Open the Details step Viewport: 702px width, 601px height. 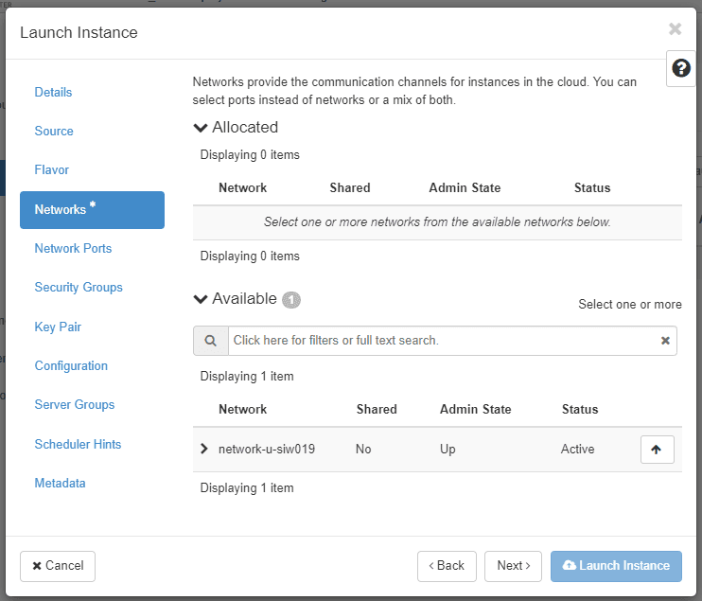tap(53, 92)
